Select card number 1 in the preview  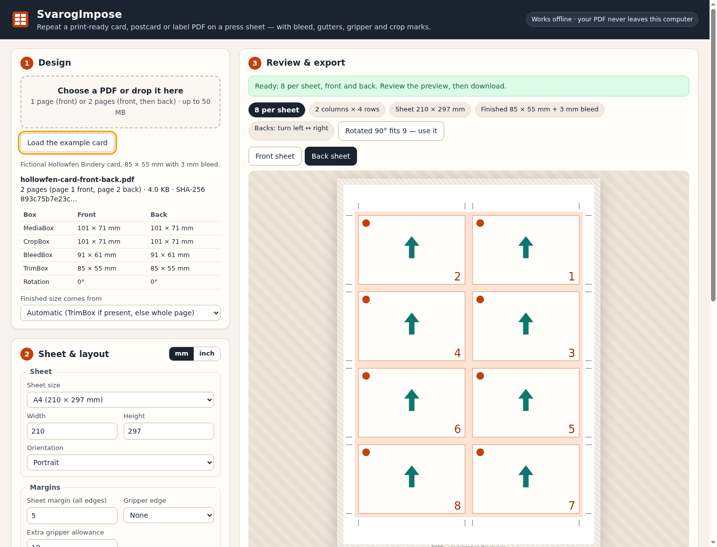tap(526, 250)
